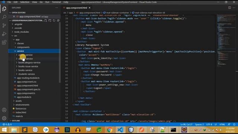Open the Search view in activity bar
Viewport: 238px width, 134px height.
pyautogui.click(x=4, y=17)
